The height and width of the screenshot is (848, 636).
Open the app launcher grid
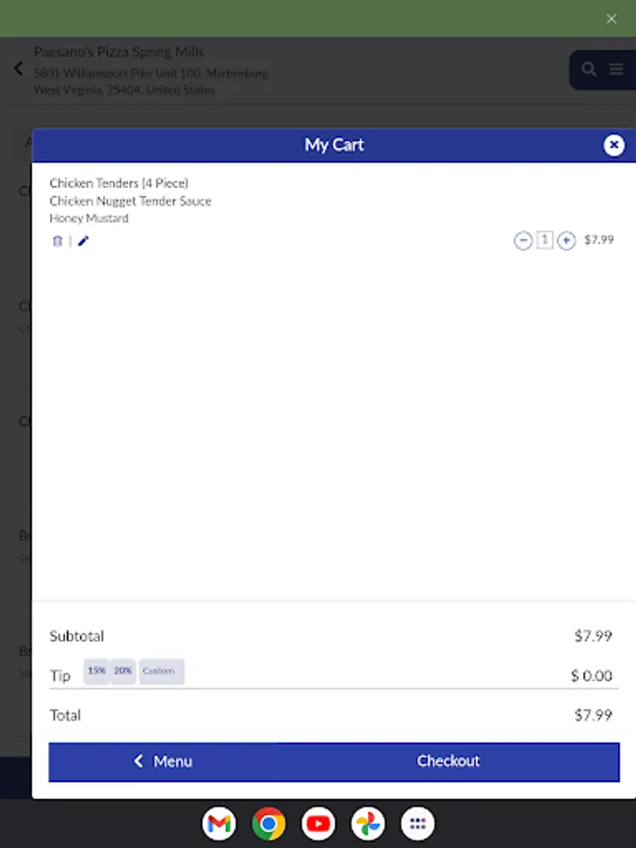coord(417,824)
